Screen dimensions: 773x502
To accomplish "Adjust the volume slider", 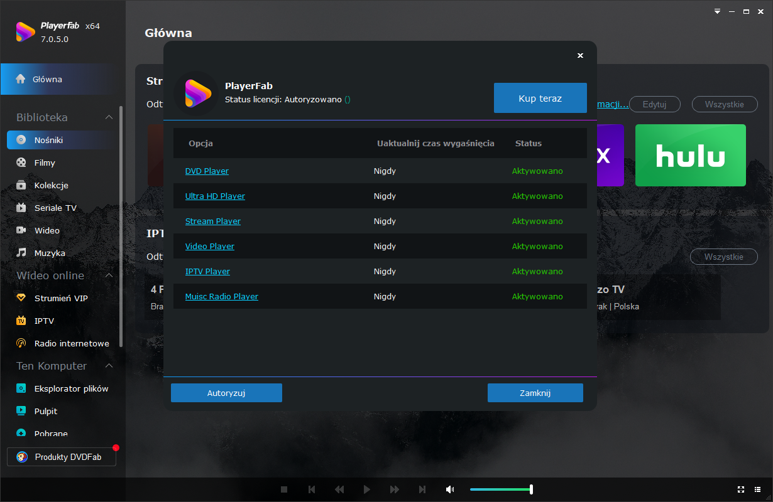I will (x=502, y=489).
